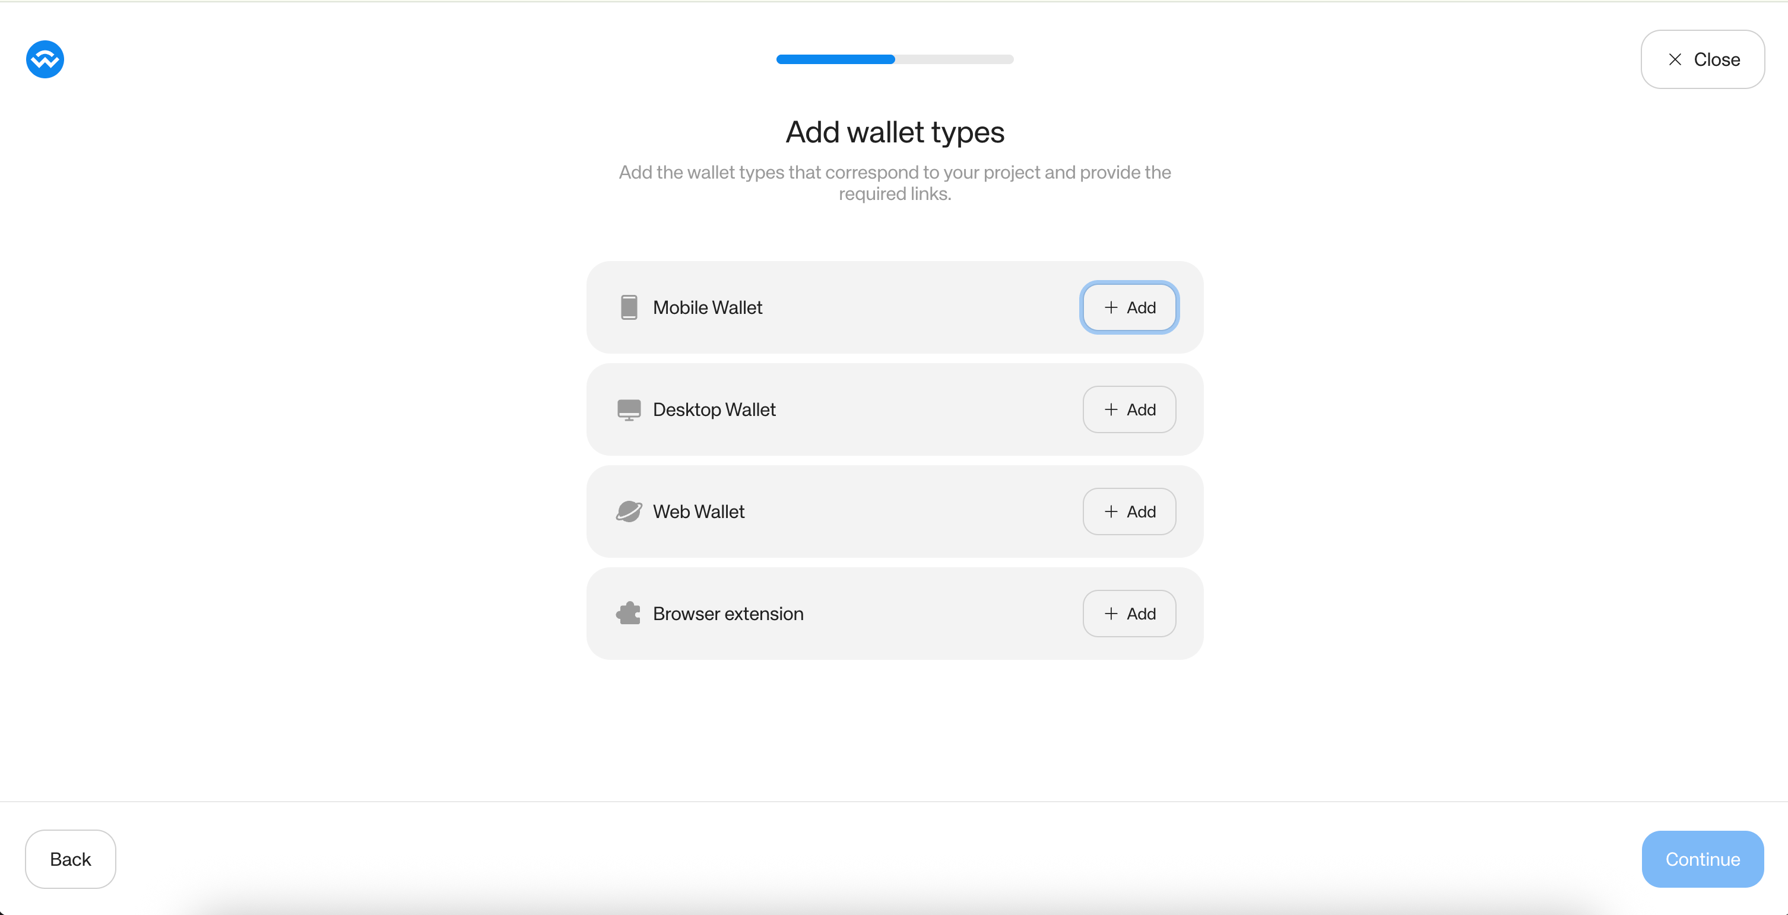Click the setup progress bar
The image size is (1788, 915).
[895, 60]
